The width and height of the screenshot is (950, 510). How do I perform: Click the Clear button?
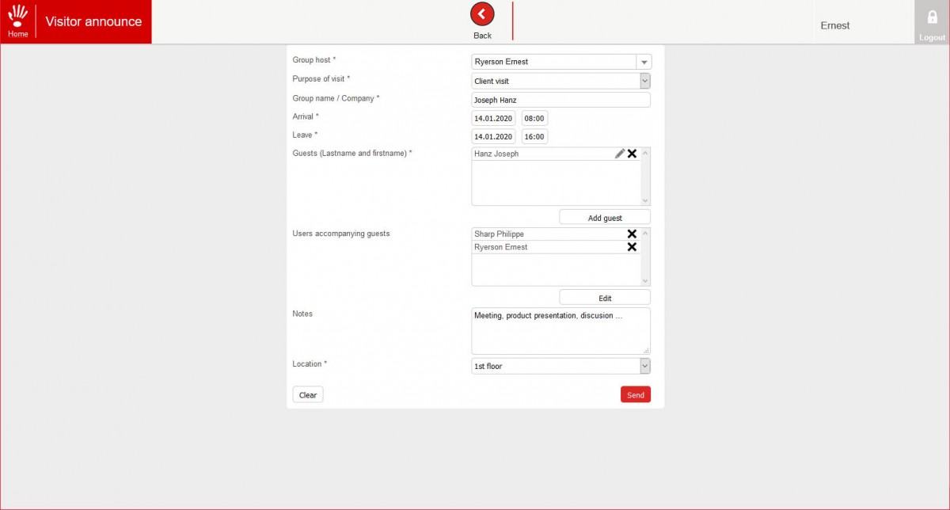tap(308, 394)
